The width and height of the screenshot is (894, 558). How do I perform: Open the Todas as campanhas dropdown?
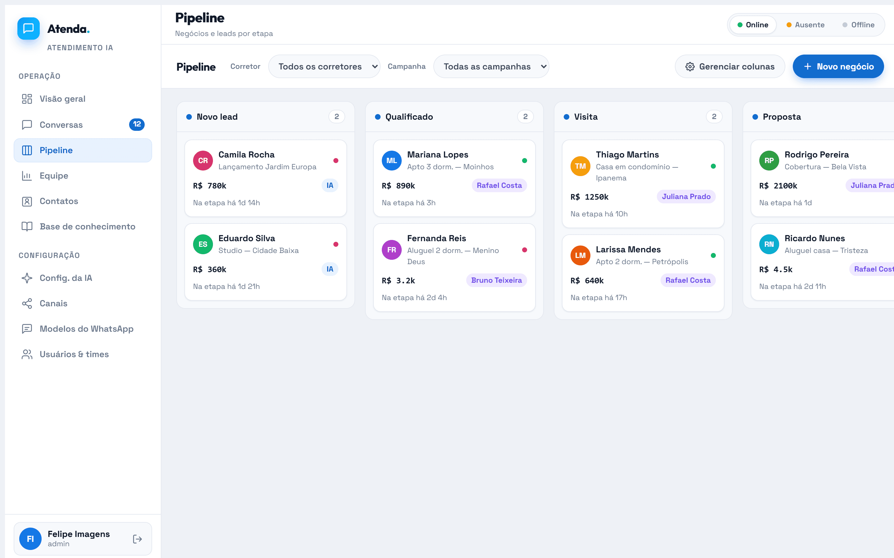tap(491, 66)
